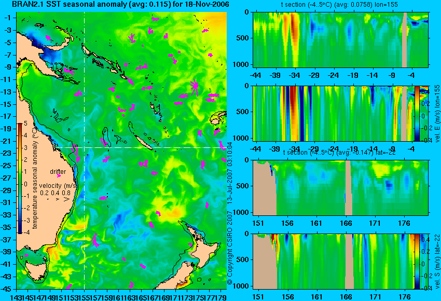Viewport: 441px width, 301px height.
Task: Click the temperature section title with lon=155
Action: click(339, 5)
